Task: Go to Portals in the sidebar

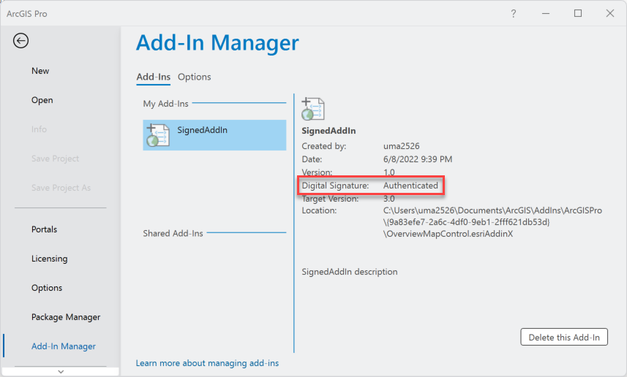Action: pos(45,229)
